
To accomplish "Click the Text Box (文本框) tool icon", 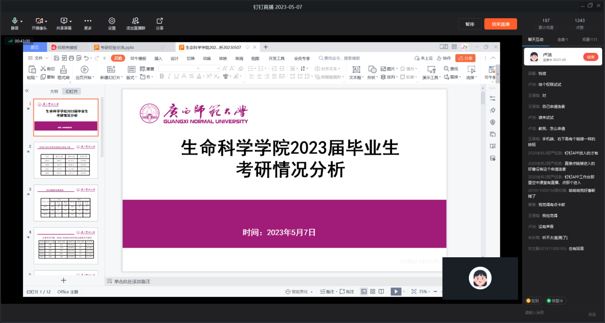I will [x=356, y=70].
